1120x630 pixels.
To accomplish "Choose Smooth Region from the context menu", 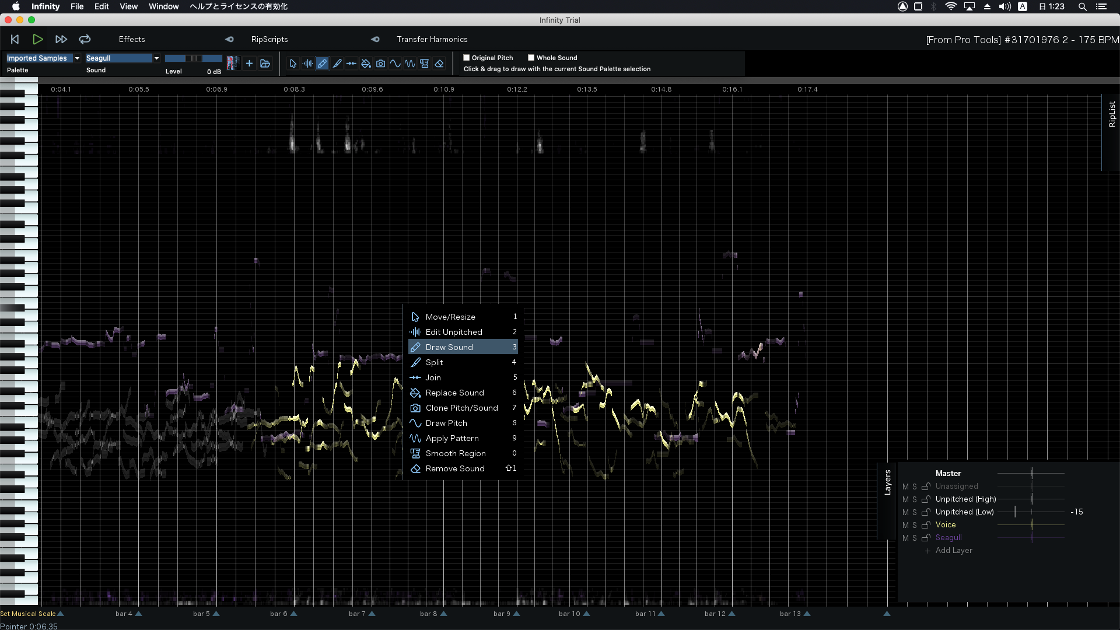I will click(463, 453).
